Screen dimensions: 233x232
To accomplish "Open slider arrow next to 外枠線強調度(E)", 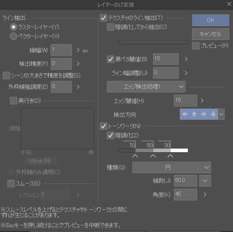I will [x=78, y=87].
